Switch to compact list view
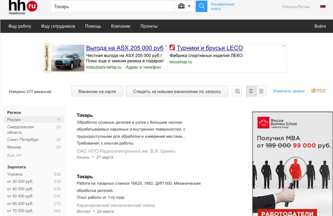 point(261,91)
